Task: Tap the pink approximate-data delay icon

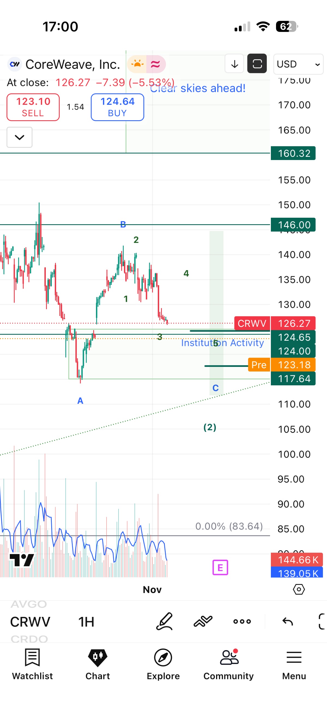Action: (x=156, y=64)
